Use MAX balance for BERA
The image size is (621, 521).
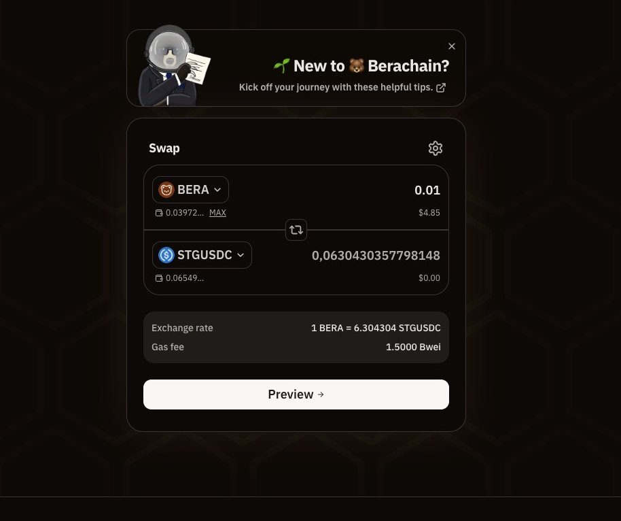(217, 213)
